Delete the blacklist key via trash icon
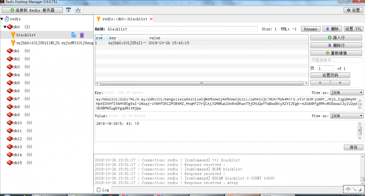 click(x=82, y=35)
